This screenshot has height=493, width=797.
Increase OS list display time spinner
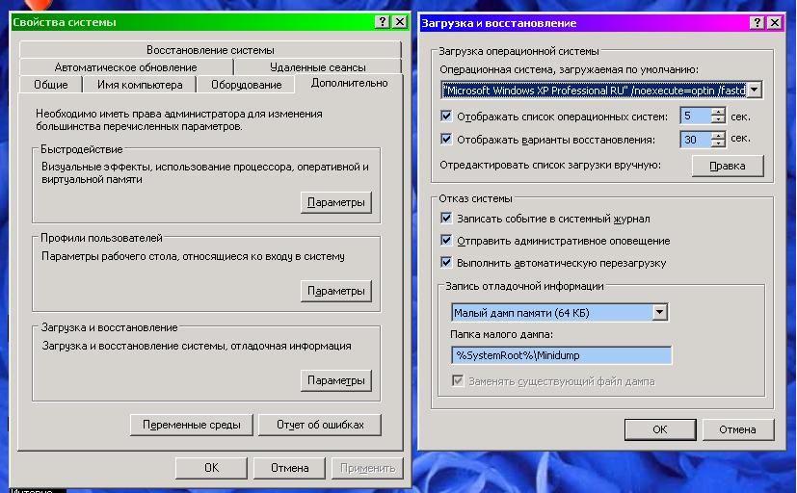(x=718, y=112)
